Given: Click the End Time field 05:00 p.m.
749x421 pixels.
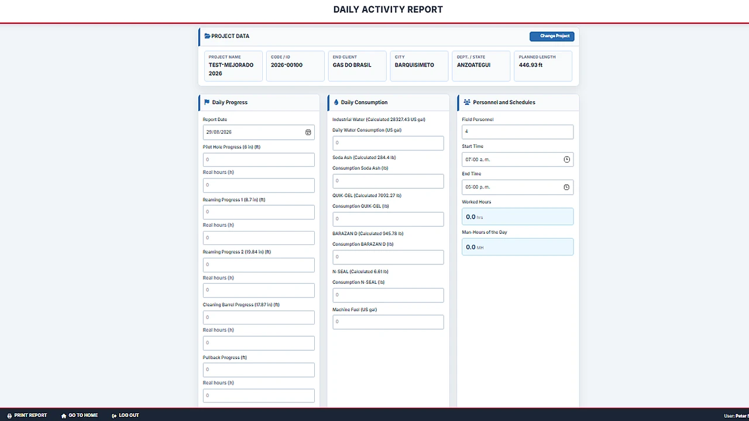Looking at the screenshot, I should coord(518,187).
